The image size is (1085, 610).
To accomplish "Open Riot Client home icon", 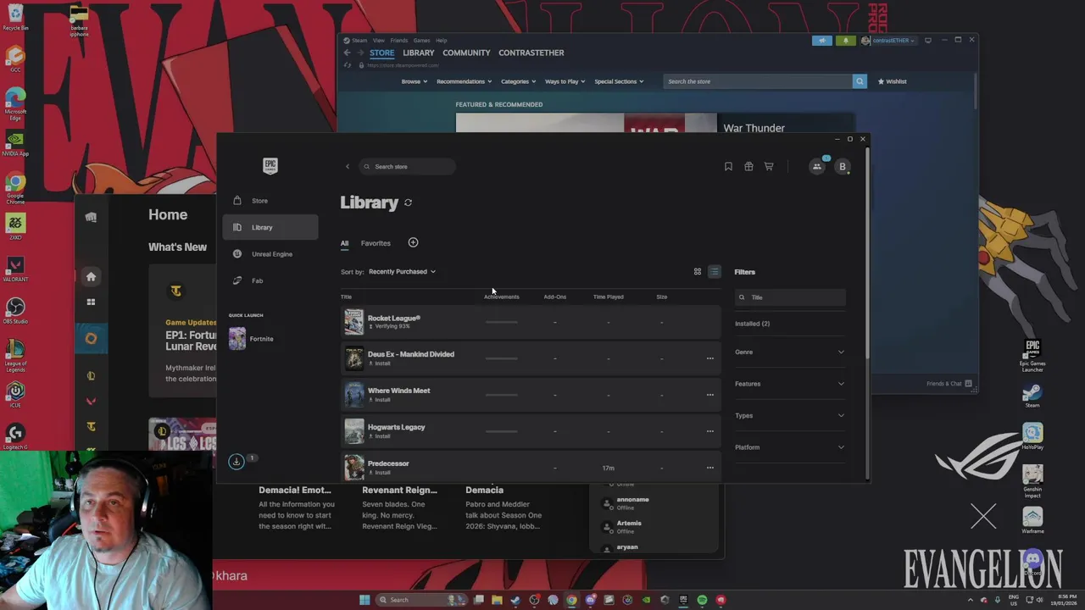I will [x=91, y=276].
